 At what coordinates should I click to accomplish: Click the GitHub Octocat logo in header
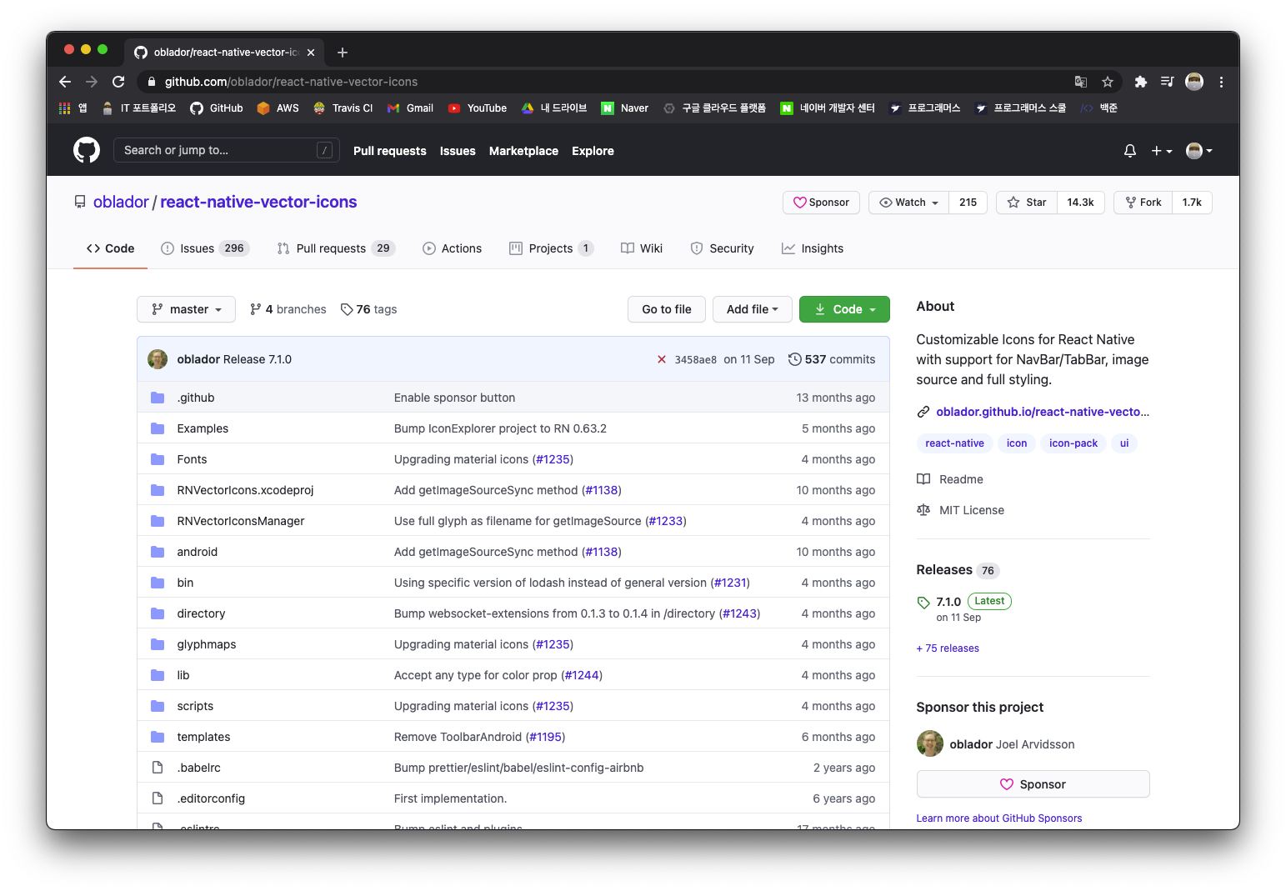pyautogui.click(x=87, y=150)
